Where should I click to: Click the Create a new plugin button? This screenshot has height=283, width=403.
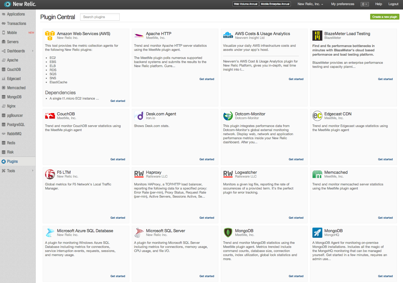[384, 17]
